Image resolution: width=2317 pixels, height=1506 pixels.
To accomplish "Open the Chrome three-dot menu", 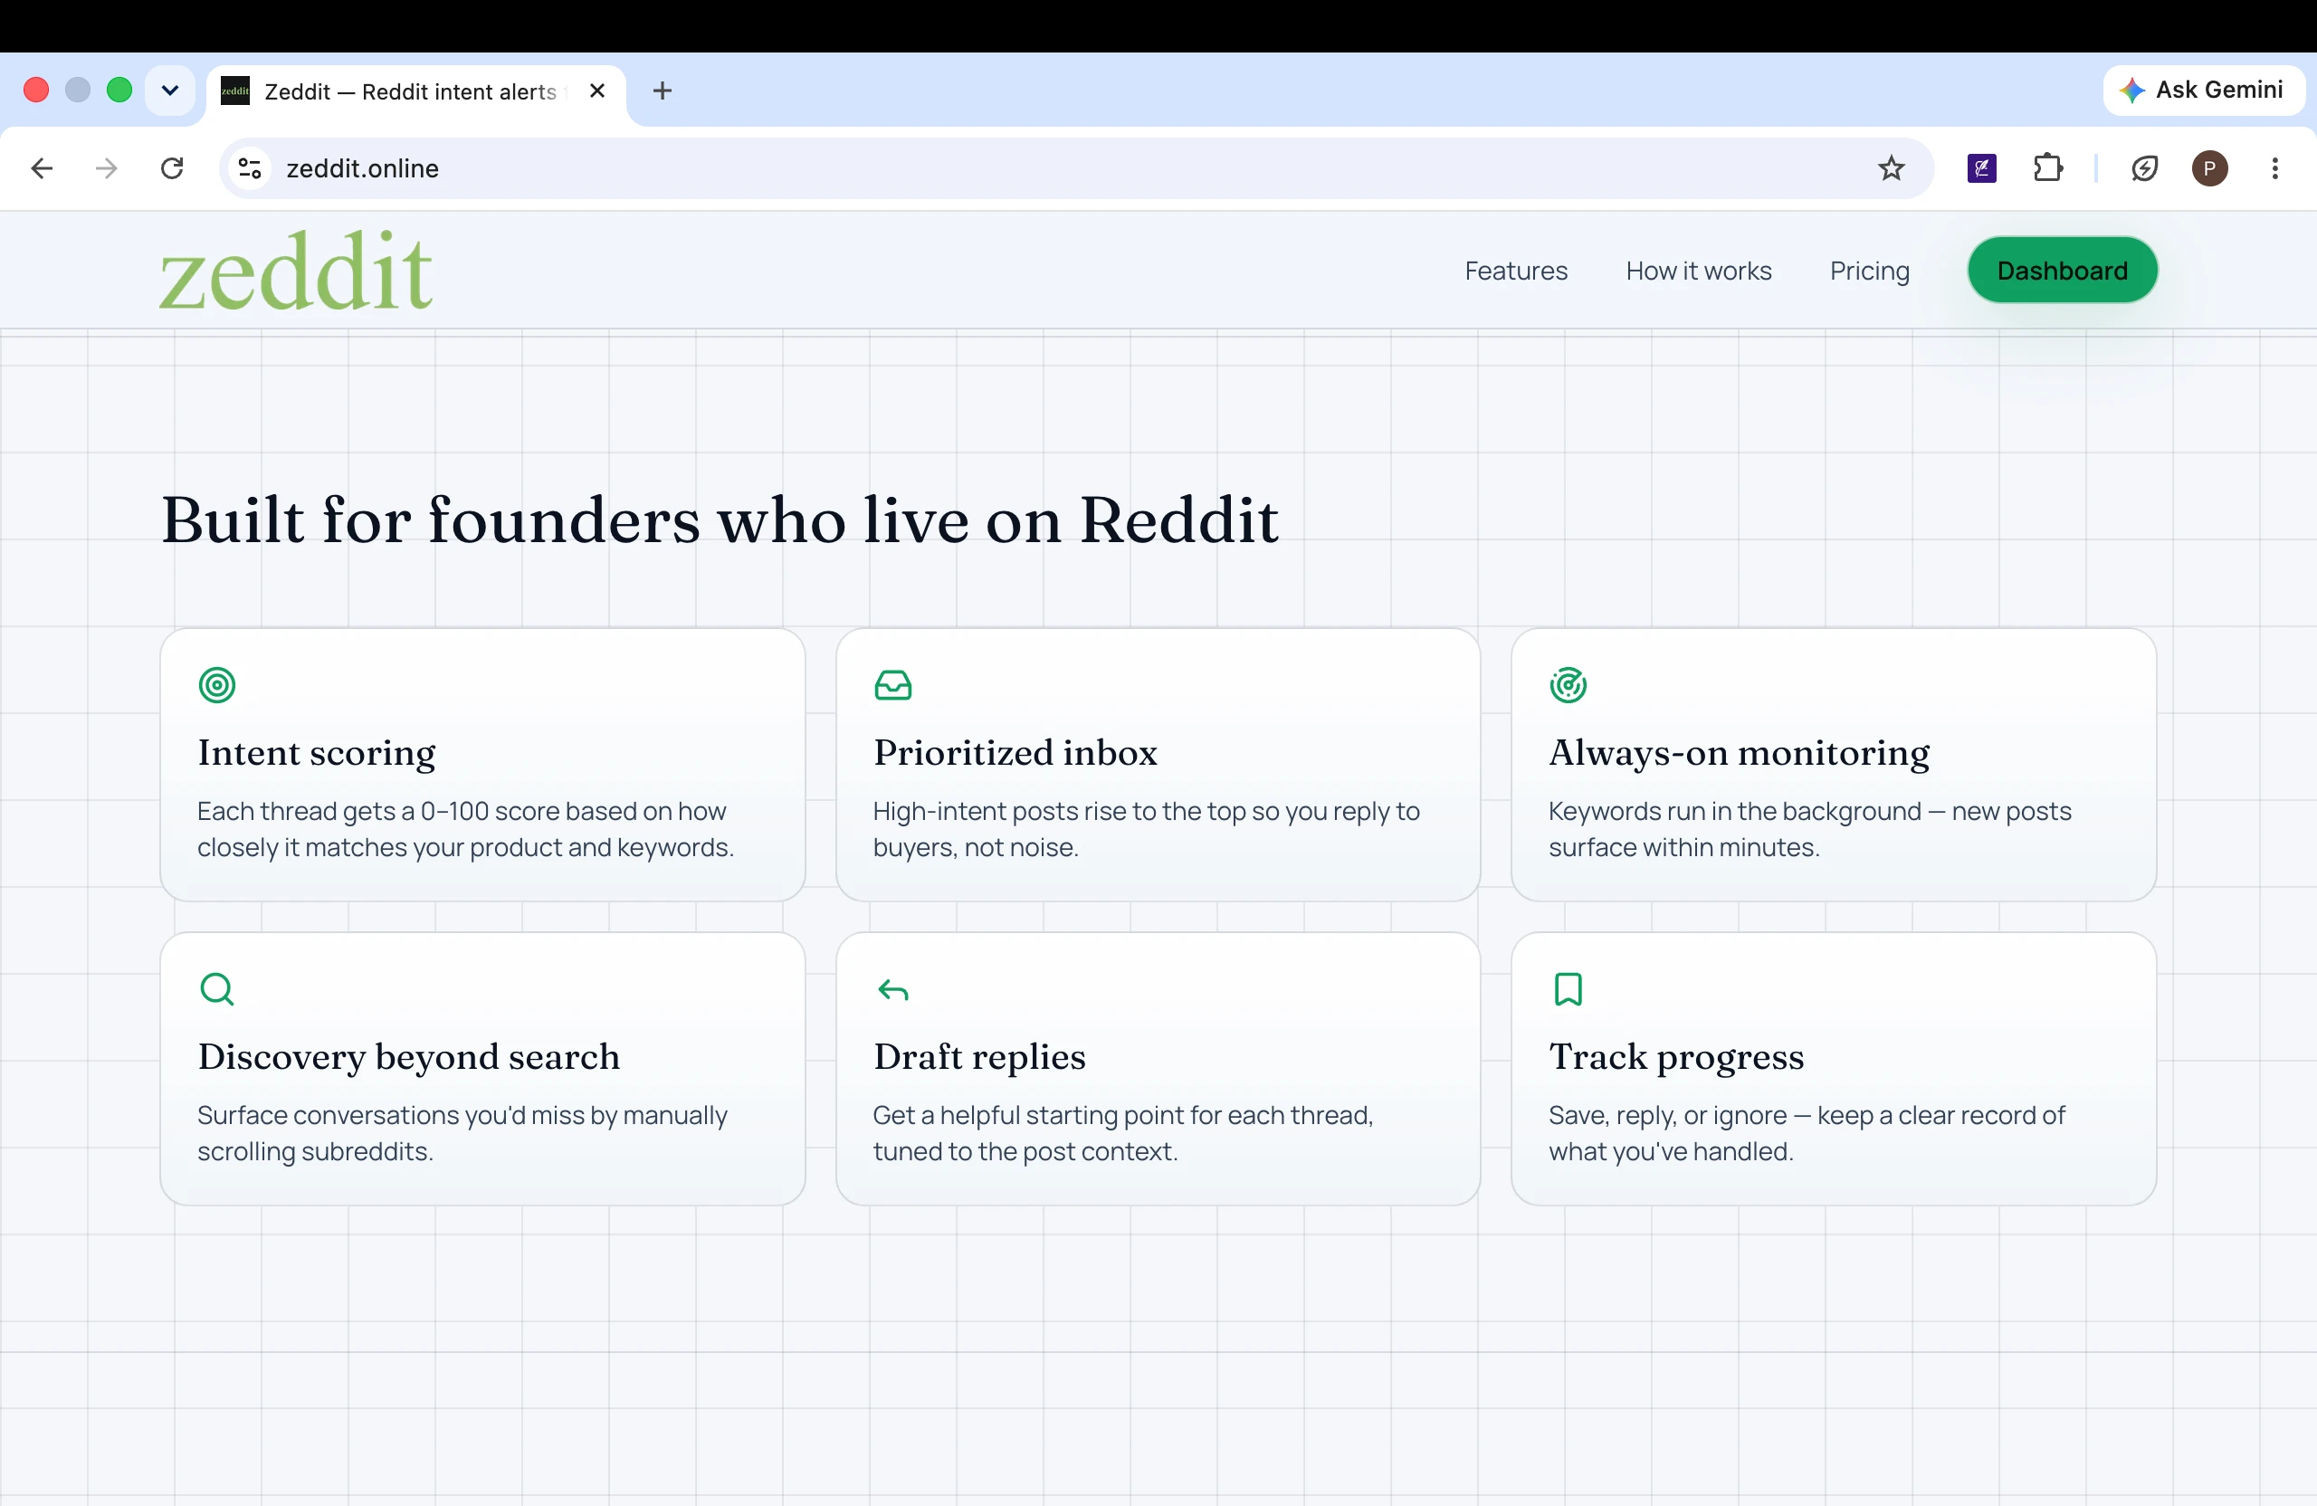I will 2275,168.
